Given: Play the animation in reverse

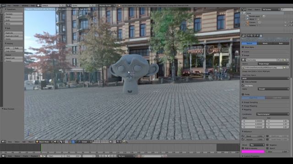Looking at the screenshot, I should [106, 156].
